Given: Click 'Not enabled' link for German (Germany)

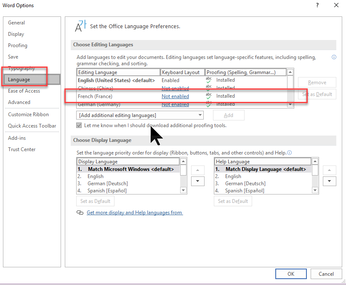Looking at the screenshot, I should [175, 104].
